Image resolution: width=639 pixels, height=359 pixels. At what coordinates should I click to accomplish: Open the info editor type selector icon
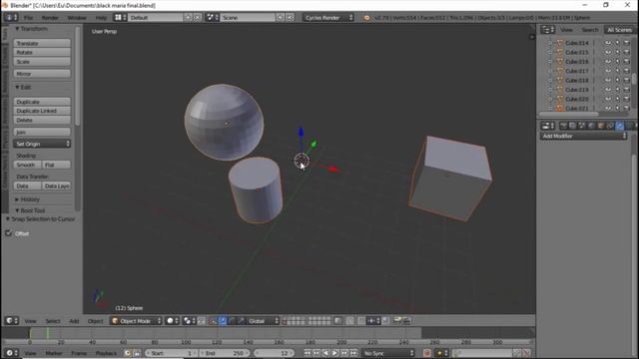tap(11, 18)
